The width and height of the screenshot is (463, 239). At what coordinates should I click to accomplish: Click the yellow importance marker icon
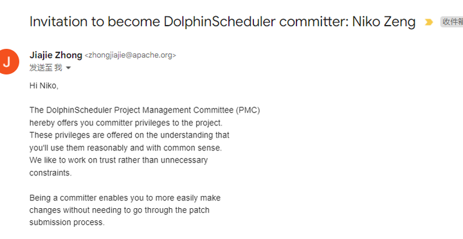(x=429, y=22)
